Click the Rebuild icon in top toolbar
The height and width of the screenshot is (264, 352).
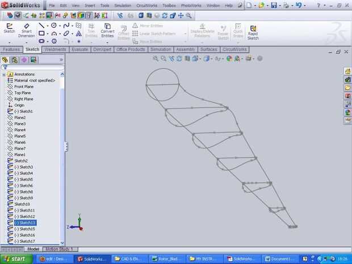point(165,15)
